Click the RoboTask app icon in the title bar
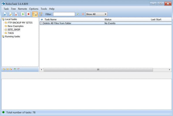The image size is (173, 116). [3, 3]
